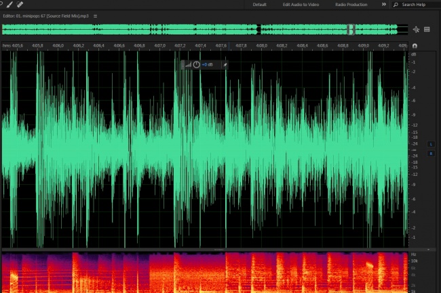Screen dimensions: 441x293
Task: Select the Spot Healing Brush tool
Action: pos(20,4)
